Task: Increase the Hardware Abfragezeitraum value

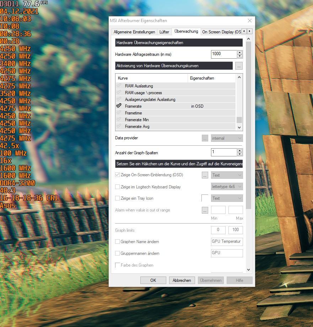Action: tap(240, 52)
